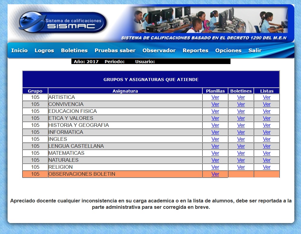Open Listas for LENGUA CASTELLANA

(x=267, y=146)
